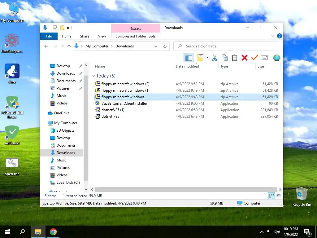Click the blue shell globe icon
The image size is (317, 238).
tap(276, 58)
